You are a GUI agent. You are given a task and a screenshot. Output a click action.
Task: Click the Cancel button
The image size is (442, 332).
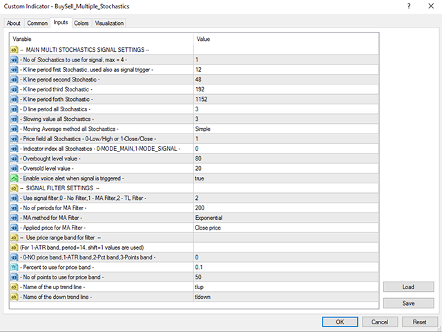[380, 322]
